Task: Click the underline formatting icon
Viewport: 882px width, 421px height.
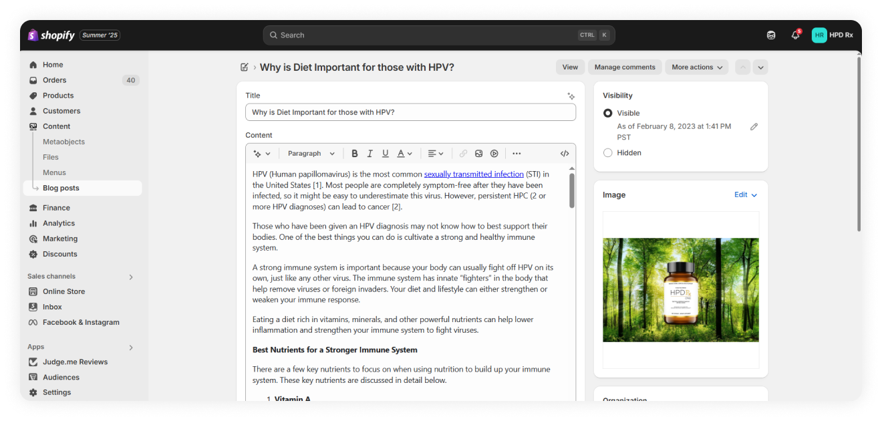Action: 386,154
